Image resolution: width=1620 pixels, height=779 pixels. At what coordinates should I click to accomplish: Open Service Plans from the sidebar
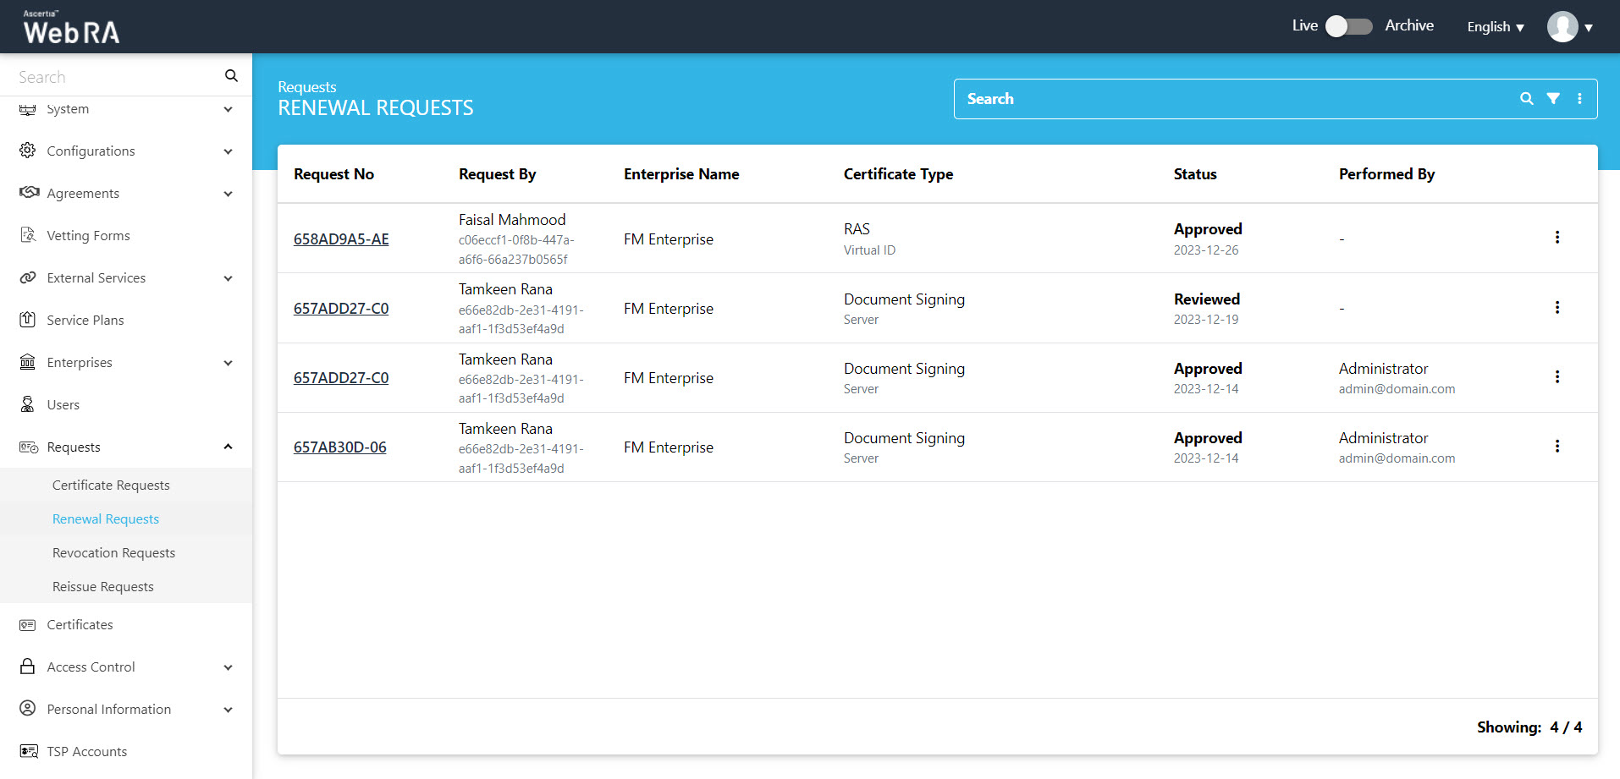coord(85,320)
